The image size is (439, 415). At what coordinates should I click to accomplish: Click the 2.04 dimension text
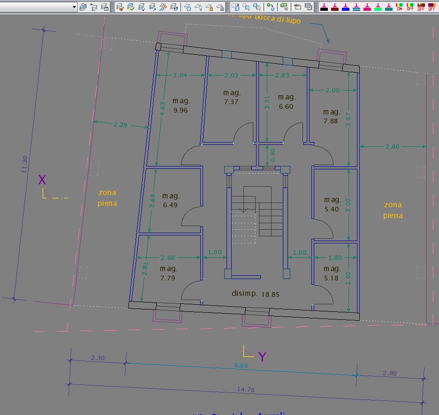(x=180, y=75)
